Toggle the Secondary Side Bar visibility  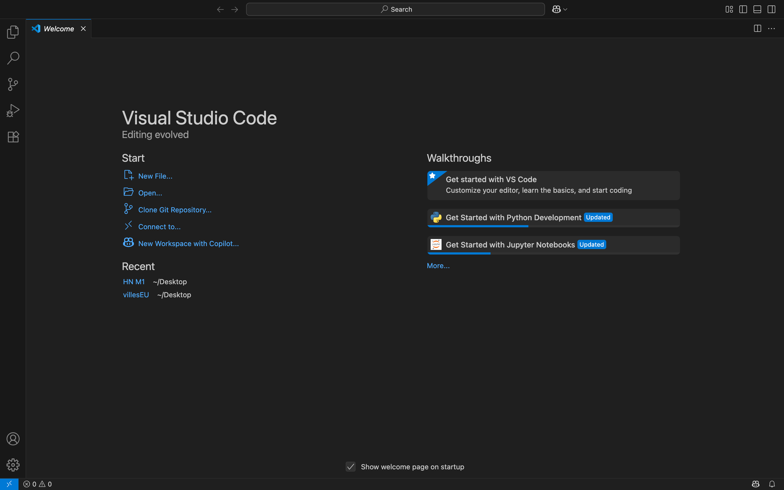pyautogui.click(x=771, y=9)
